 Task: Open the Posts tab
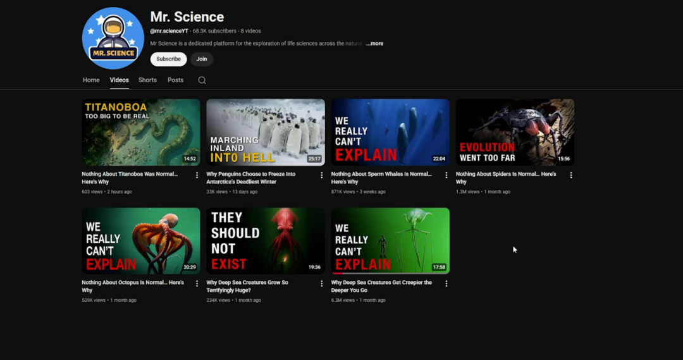[x=175, y=80]
